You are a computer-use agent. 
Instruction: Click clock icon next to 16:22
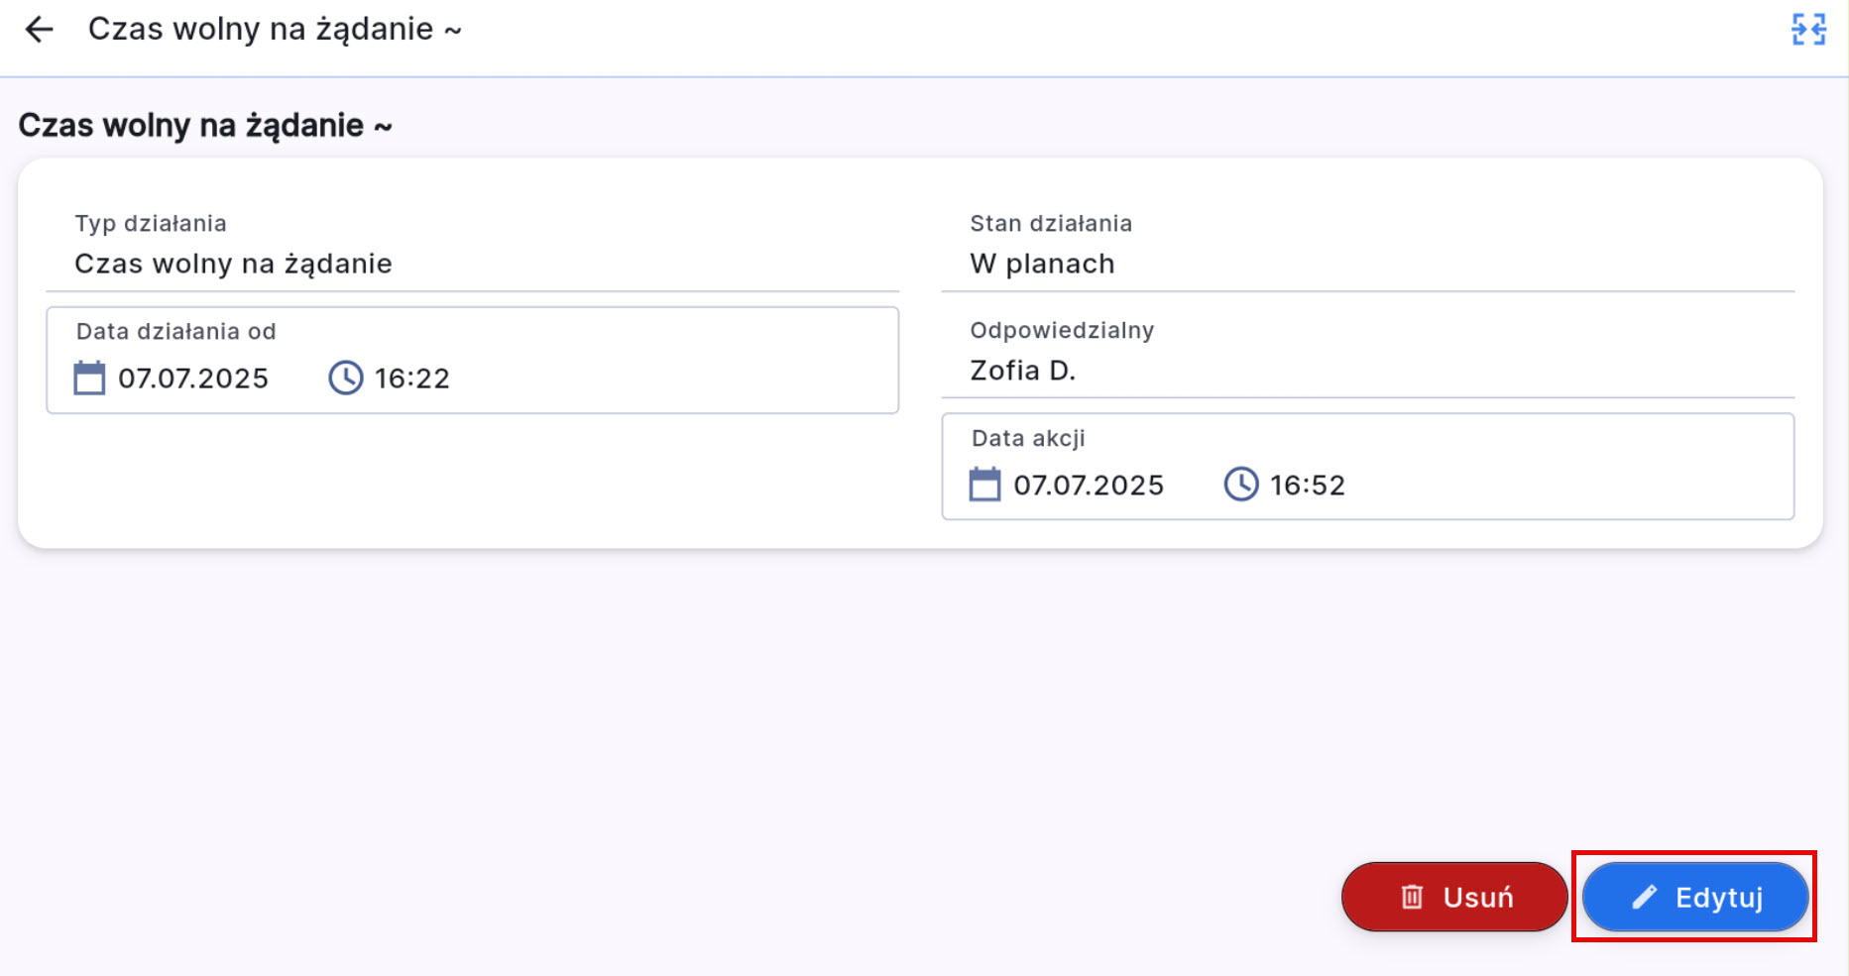tap(346, 379)
